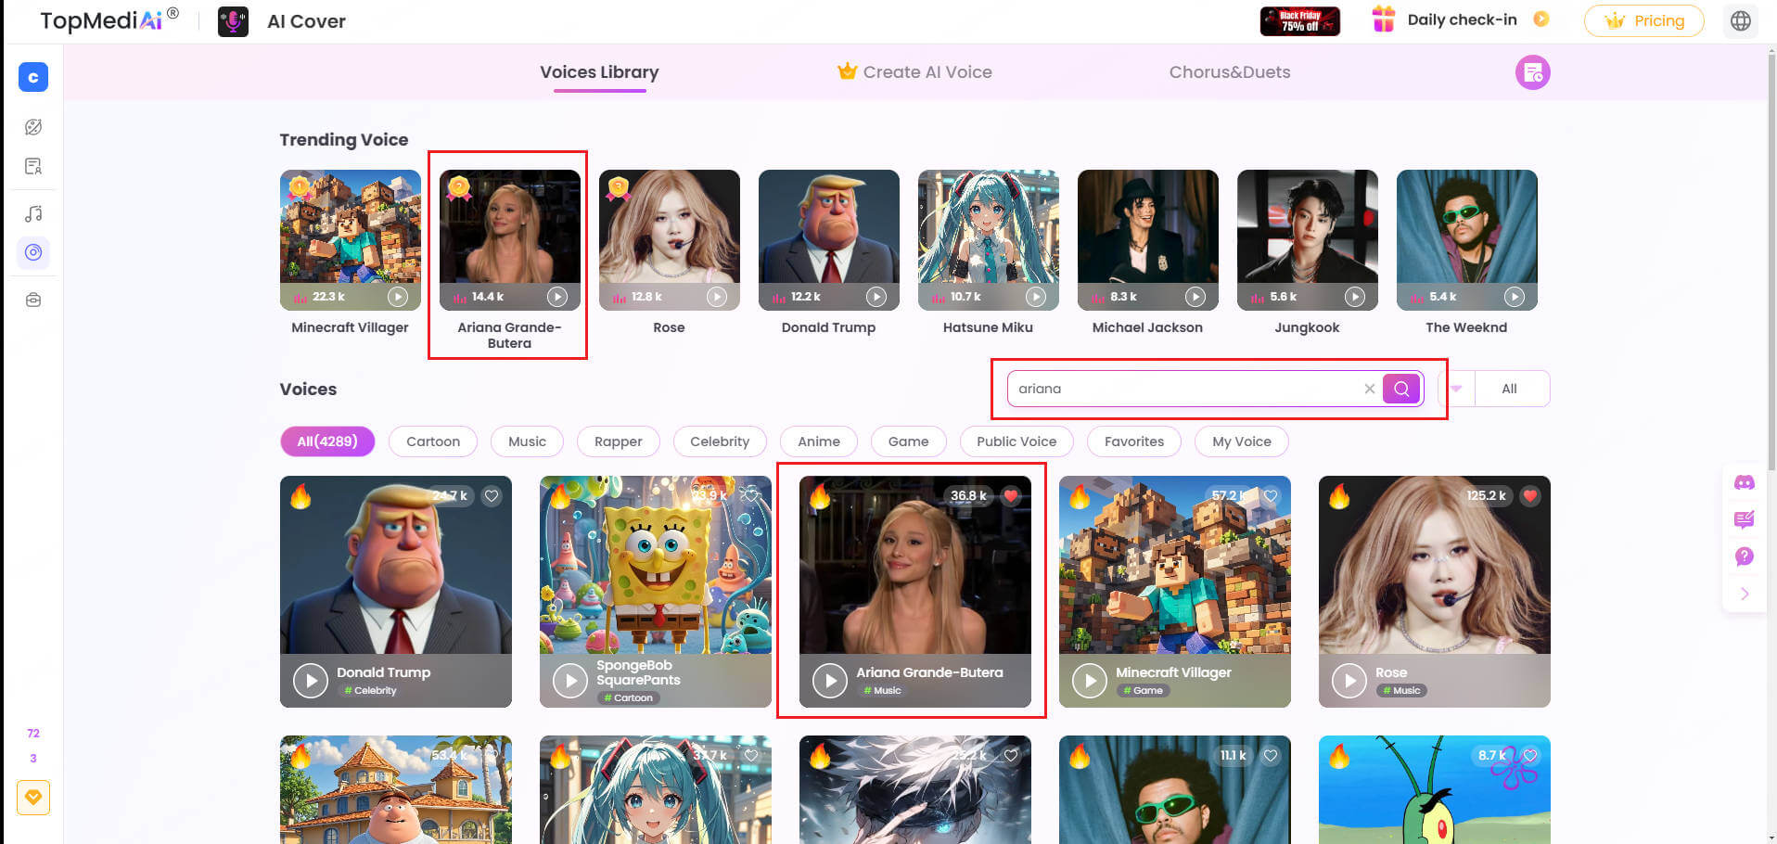Select the AI cover disc sidebar icon

[33, 252]
